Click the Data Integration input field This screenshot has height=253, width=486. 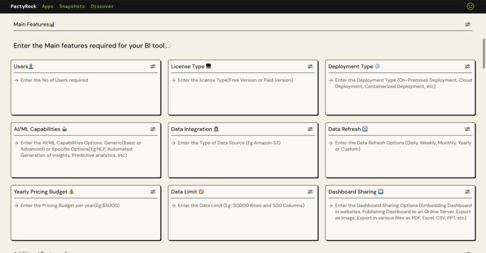coord(243,157)
